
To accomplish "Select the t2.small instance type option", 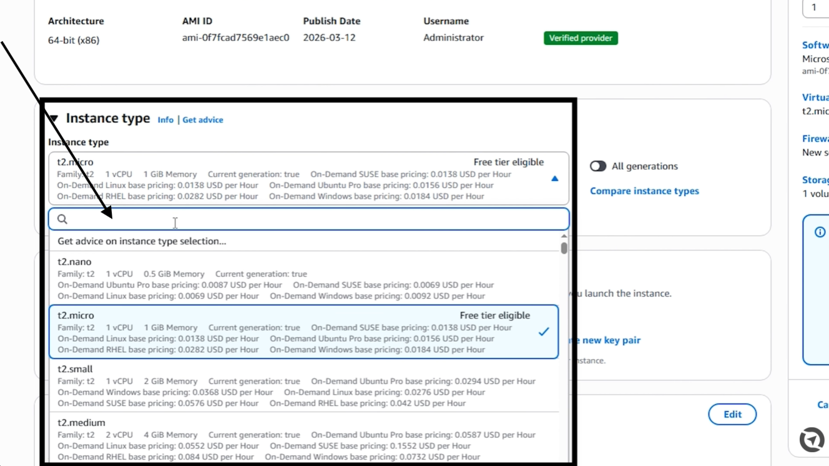I will 304,386.
